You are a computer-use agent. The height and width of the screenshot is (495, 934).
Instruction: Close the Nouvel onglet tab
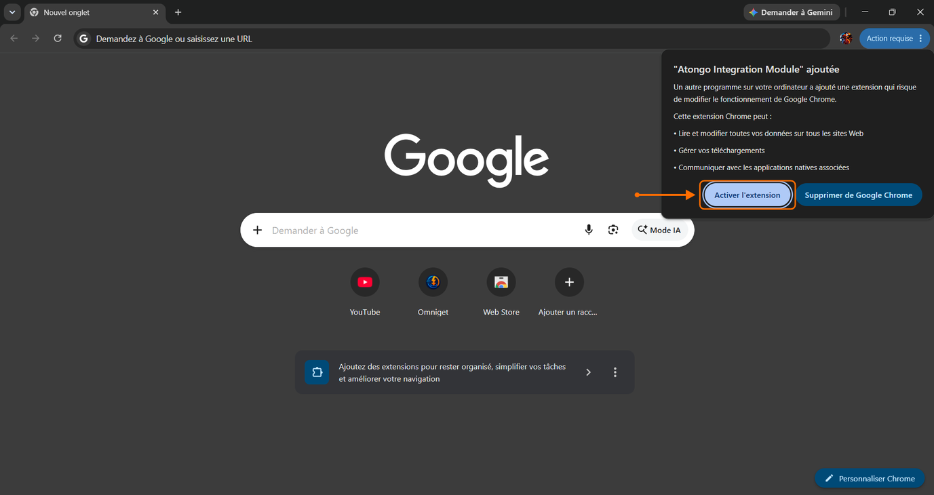point(155,12)
